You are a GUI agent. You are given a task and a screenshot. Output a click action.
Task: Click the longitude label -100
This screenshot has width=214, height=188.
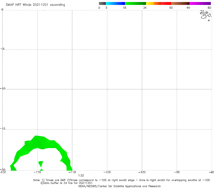pyautogui.click(x=142, y=172)
